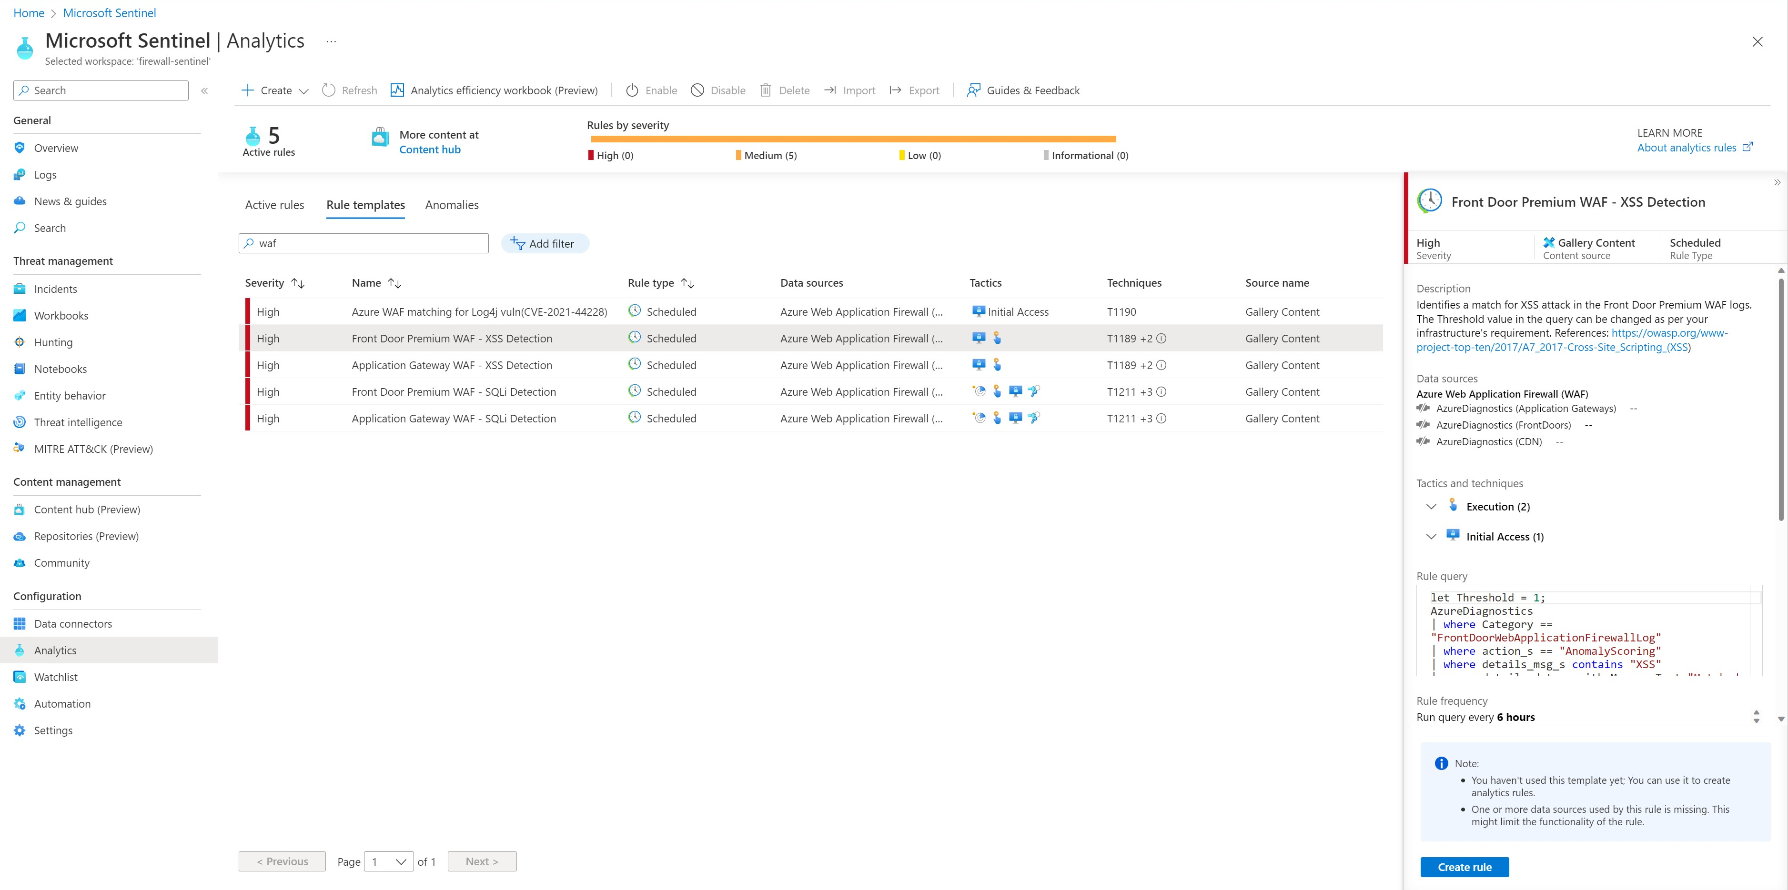Open the Create dropdown menu
The width and height of the screenshot is (1788, 890).
click(275, 90)
